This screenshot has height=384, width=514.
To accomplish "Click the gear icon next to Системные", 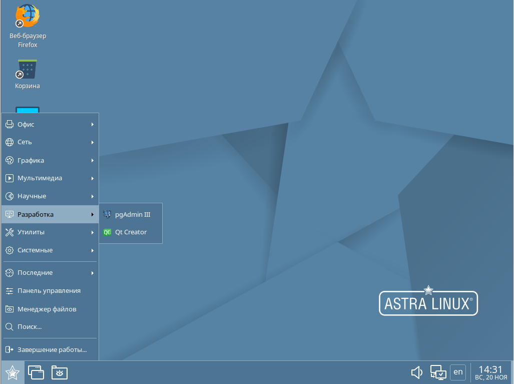I will click(x=10, y=250).
